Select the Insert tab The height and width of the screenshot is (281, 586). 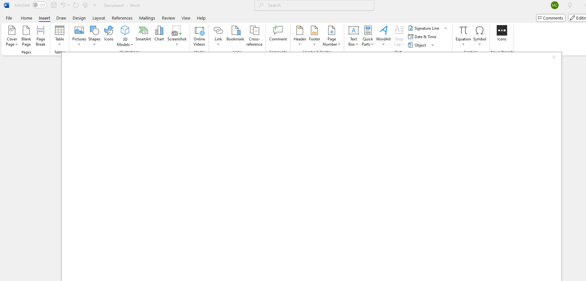tap(44, 18)
